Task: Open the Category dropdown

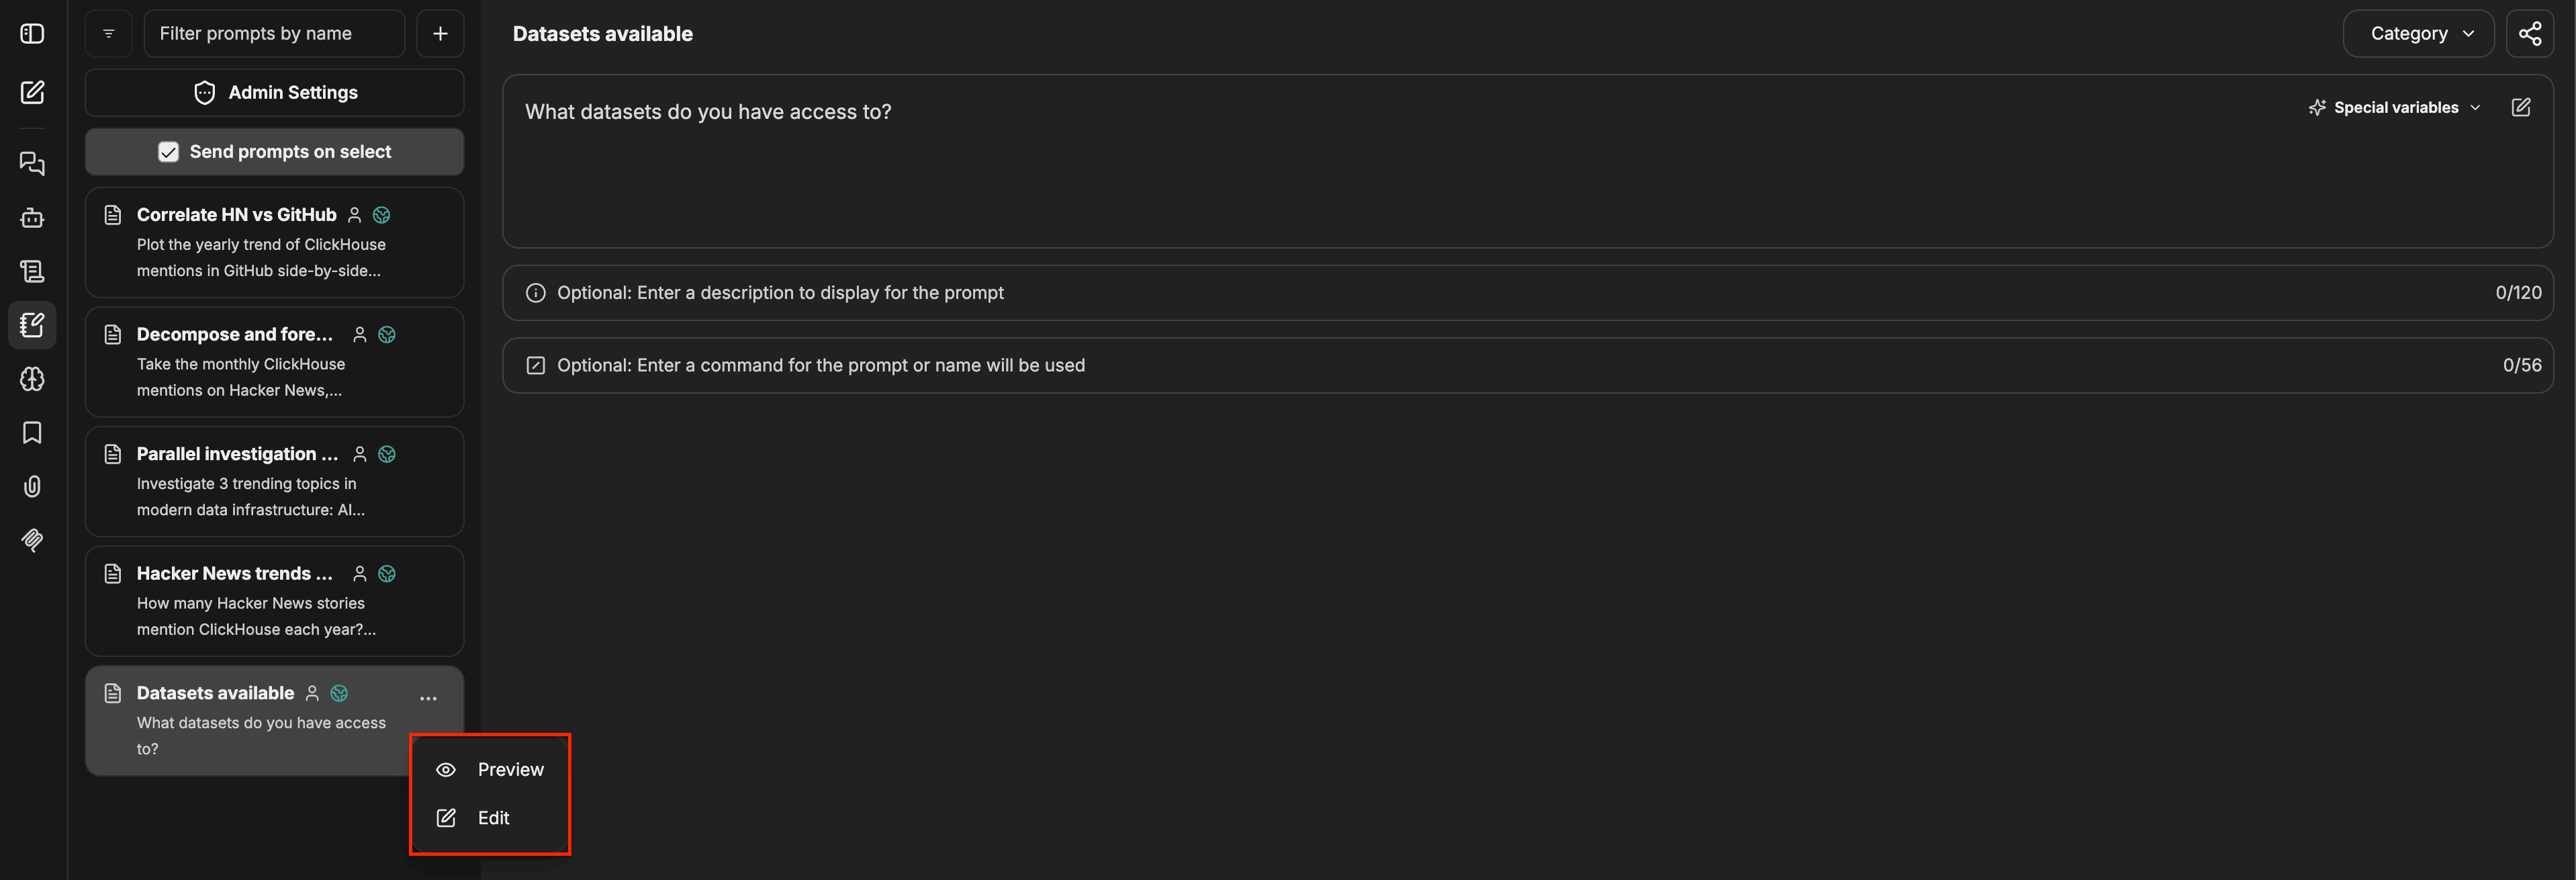Action: click(x=2418, y=34)
